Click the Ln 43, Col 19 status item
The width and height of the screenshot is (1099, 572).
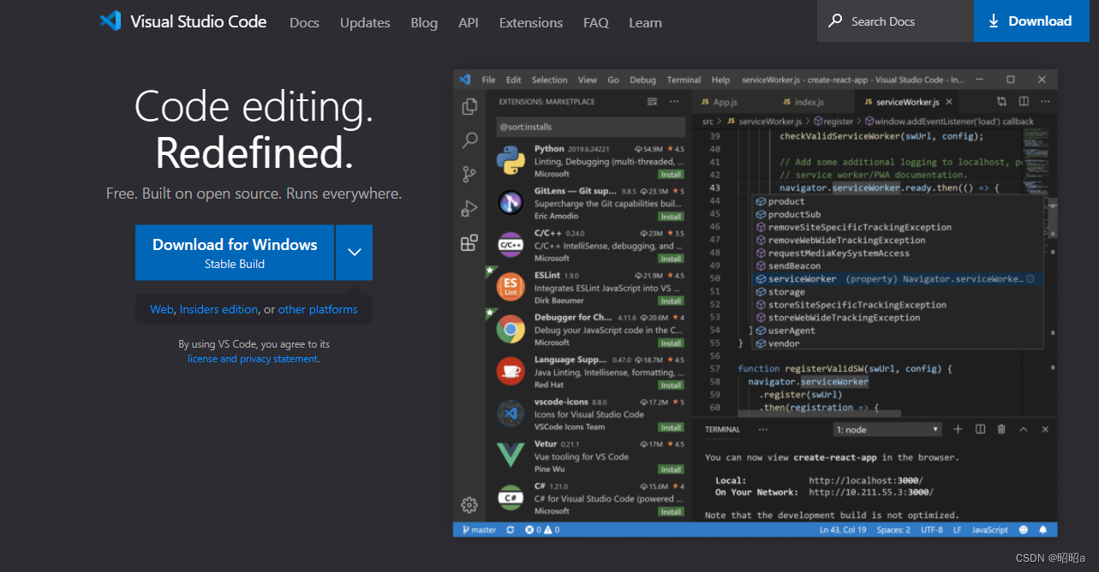pos(843,530)
